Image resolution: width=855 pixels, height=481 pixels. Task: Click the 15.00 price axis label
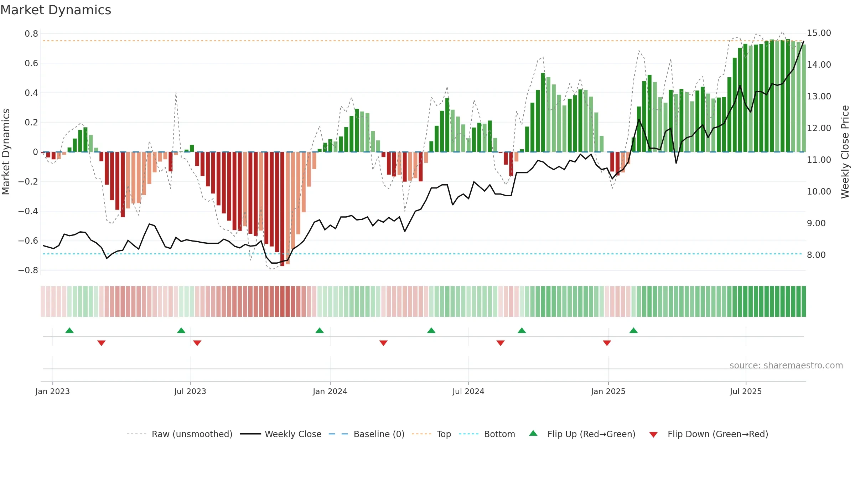point(819,33)
